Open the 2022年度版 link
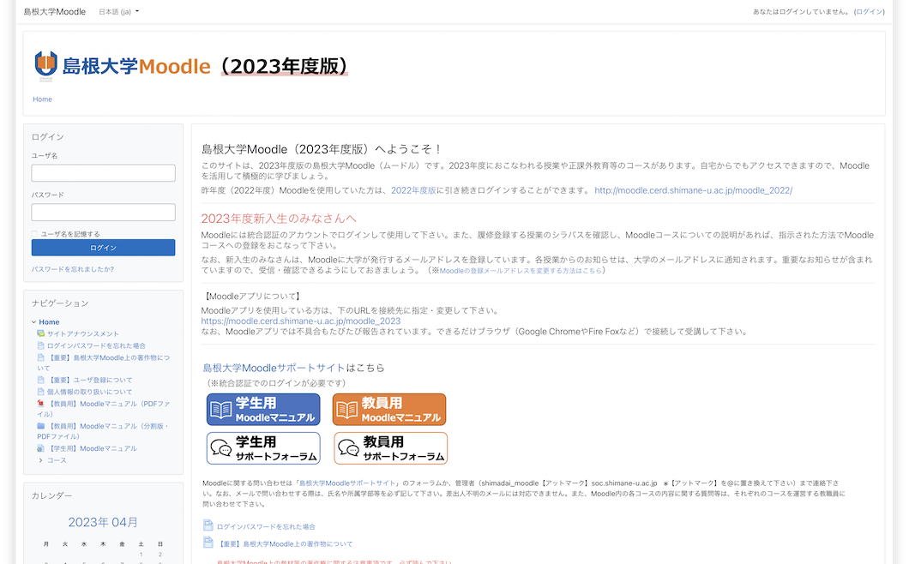Viewport: 909px width, 564px height. pos(413,190)
